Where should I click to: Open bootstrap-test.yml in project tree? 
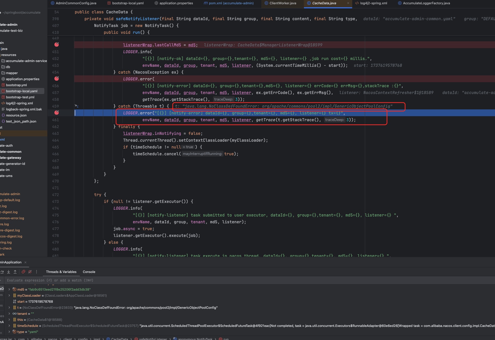(18, 97)
